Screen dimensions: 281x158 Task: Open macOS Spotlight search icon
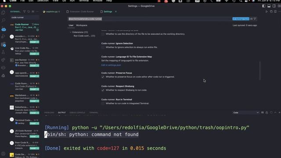[x=241, y=1]
